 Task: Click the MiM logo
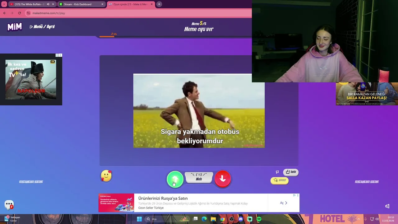coord(15,27)
